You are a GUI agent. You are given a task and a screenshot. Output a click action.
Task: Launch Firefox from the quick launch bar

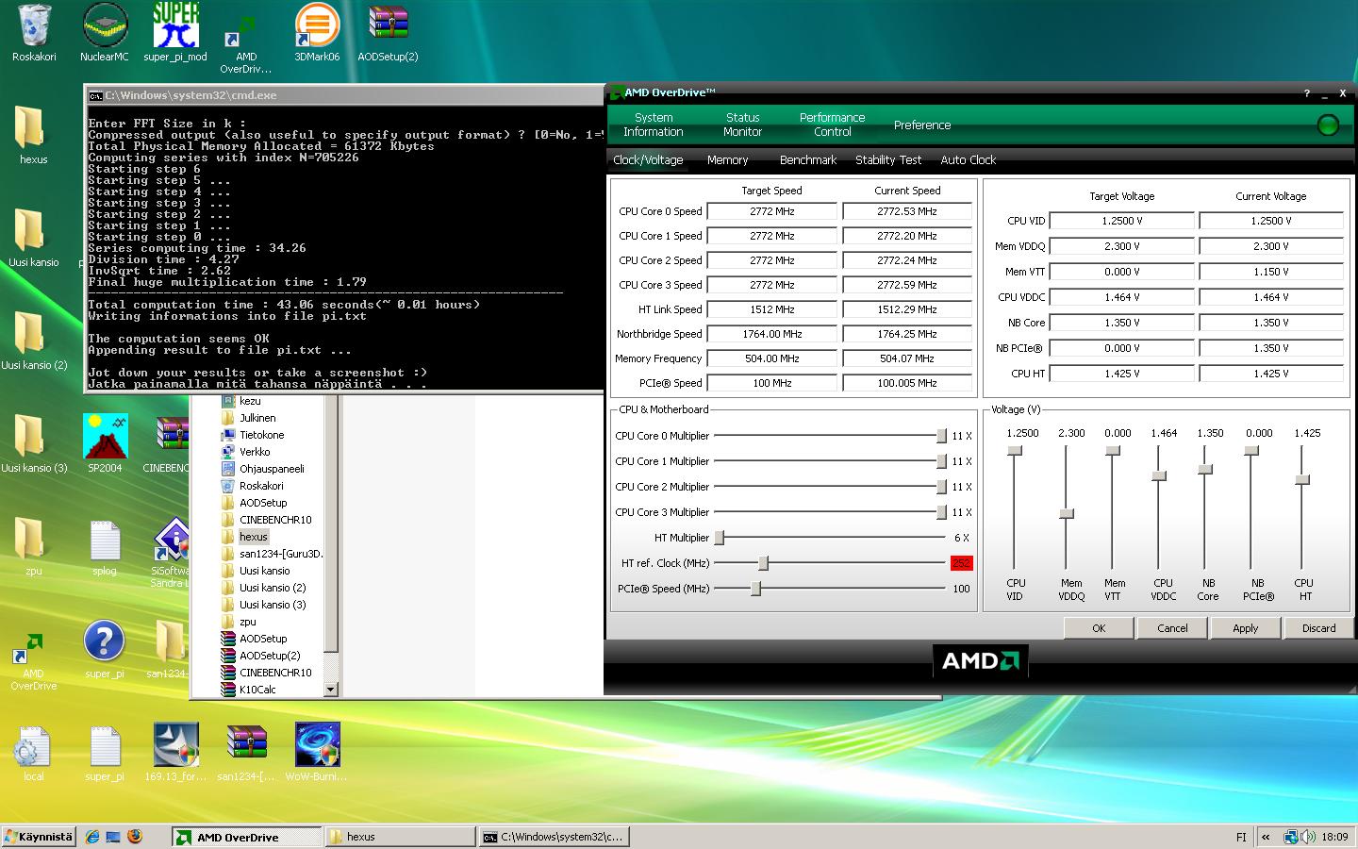[135, 837]
